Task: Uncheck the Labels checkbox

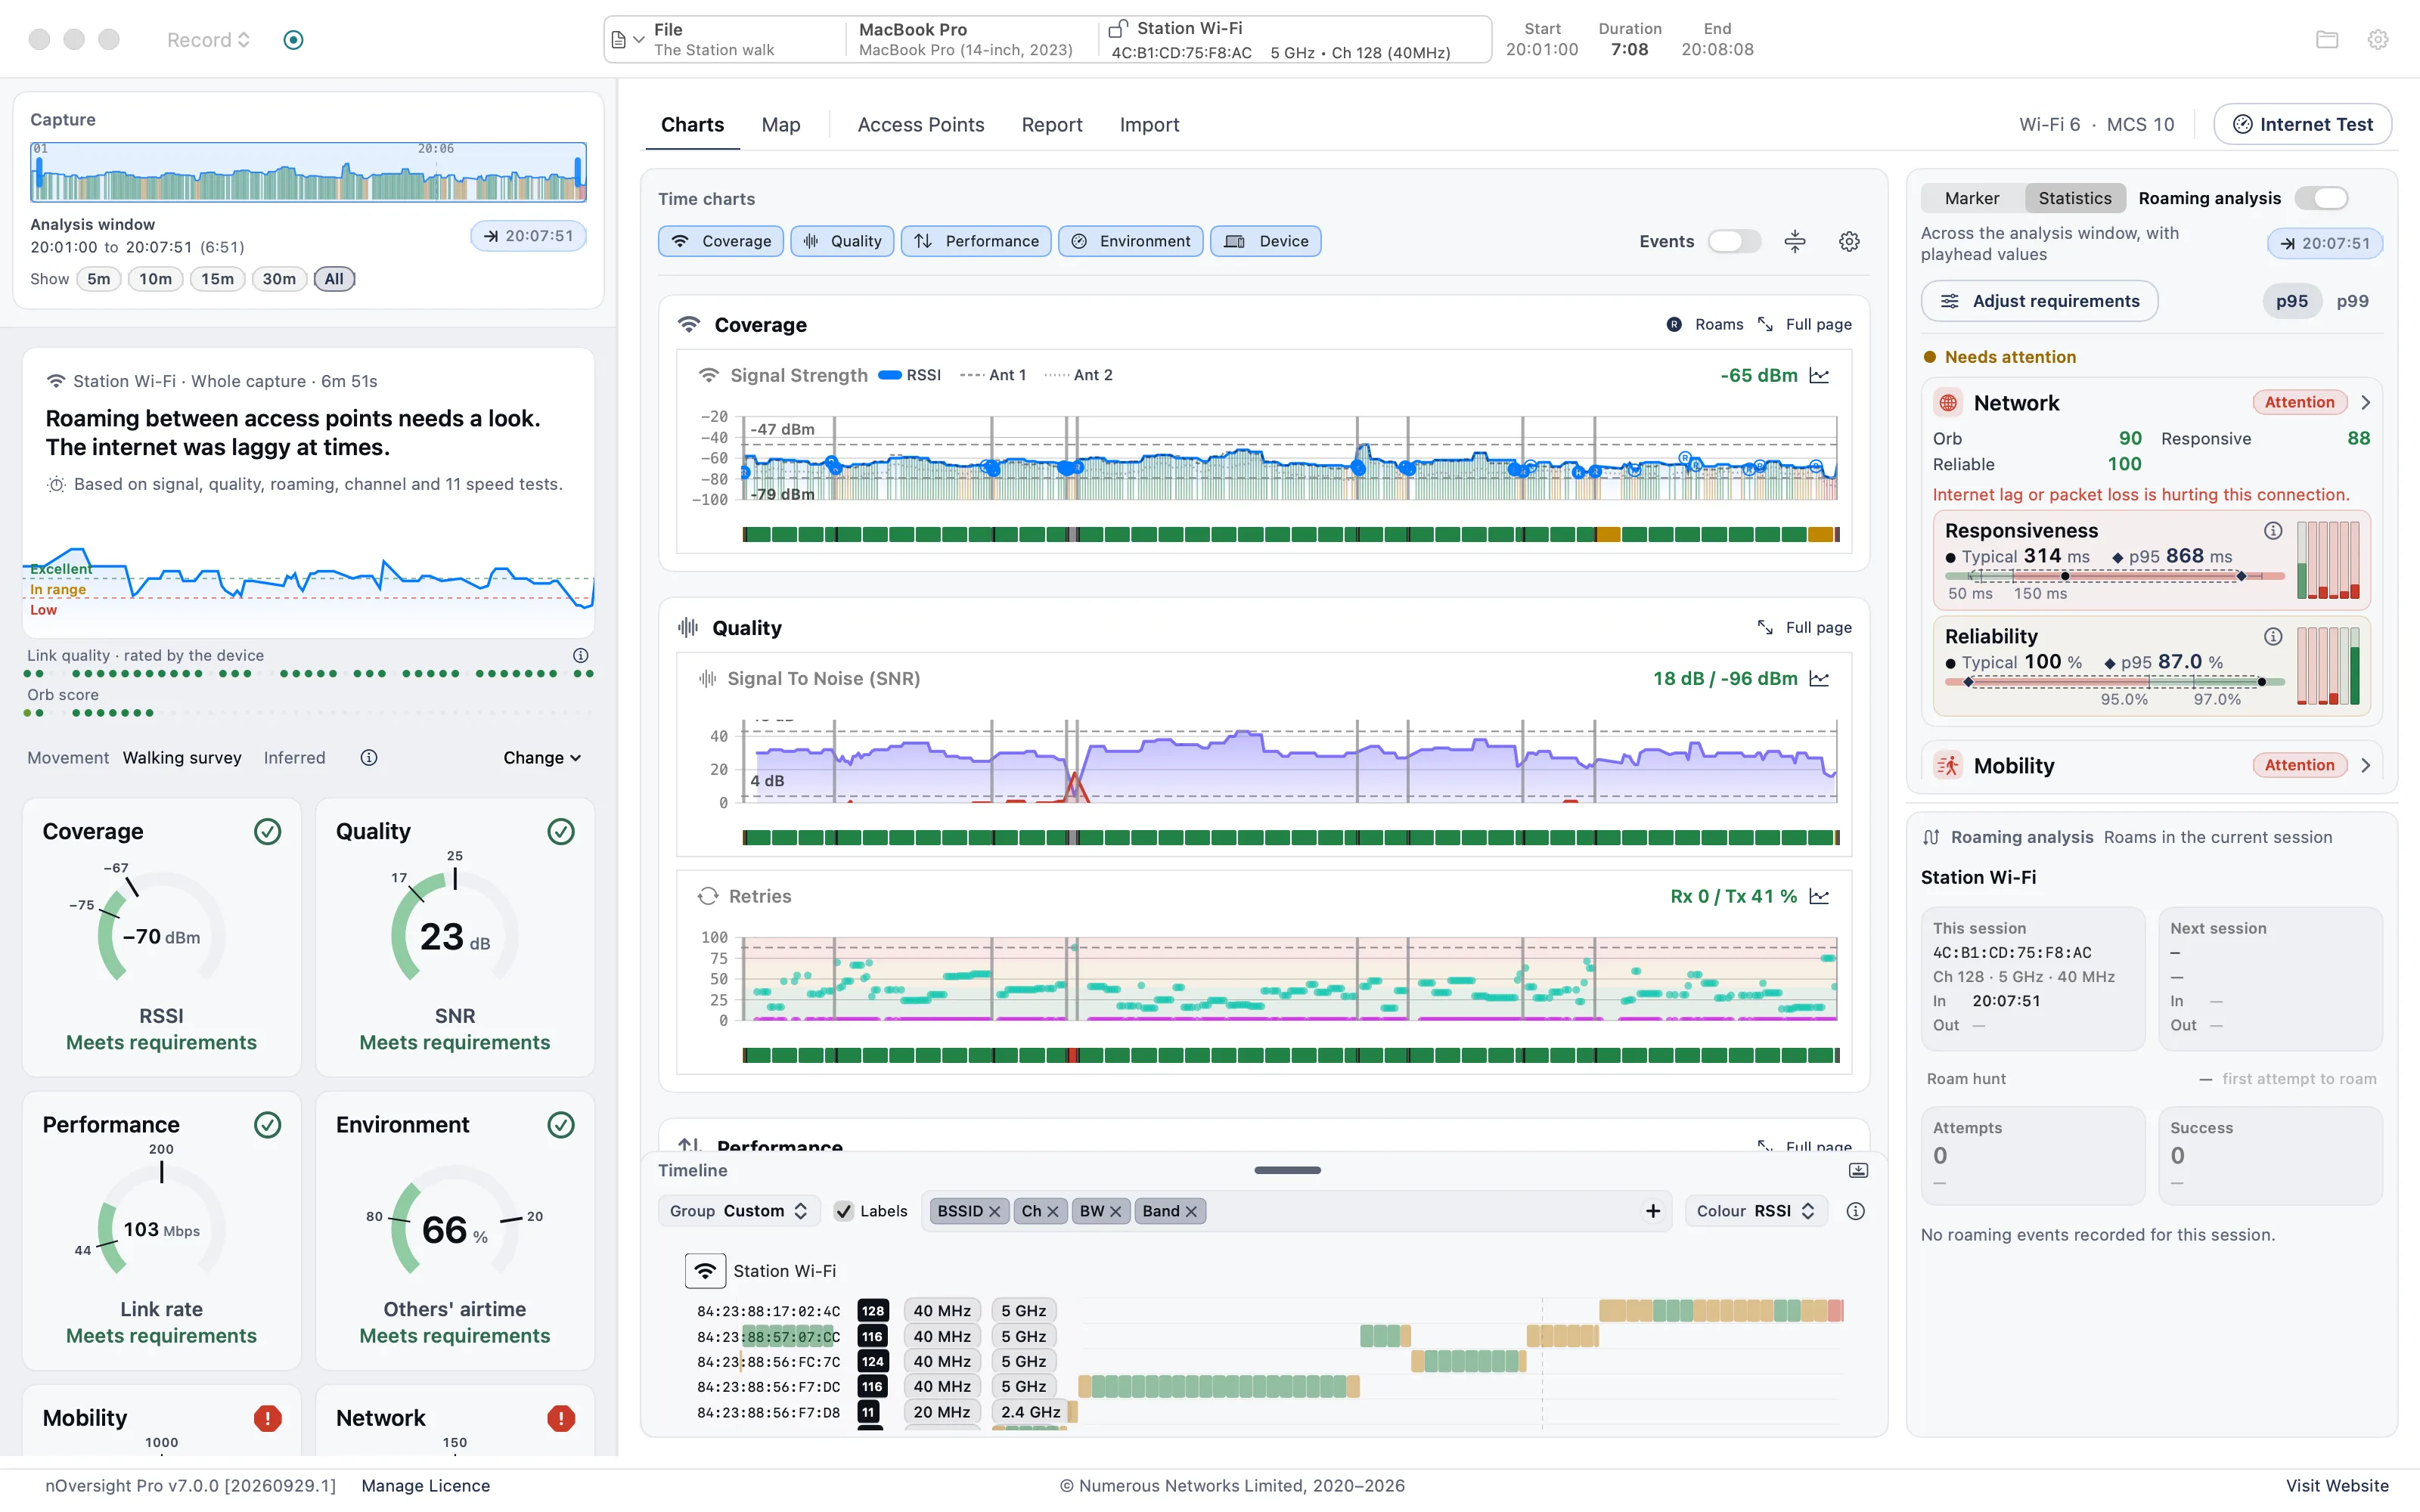Action: click(x=844, y=1211)
